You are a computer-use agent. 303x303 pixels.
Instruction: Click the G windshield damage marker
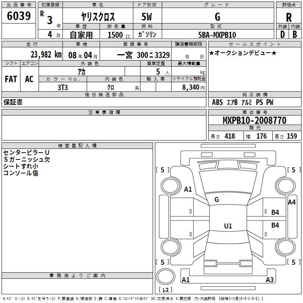(217, 200)
